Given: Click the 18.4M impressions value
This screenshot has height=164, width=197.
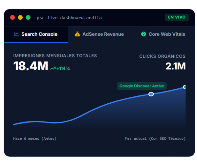Looking at the screenshot, I should click(x=31, y=66).
